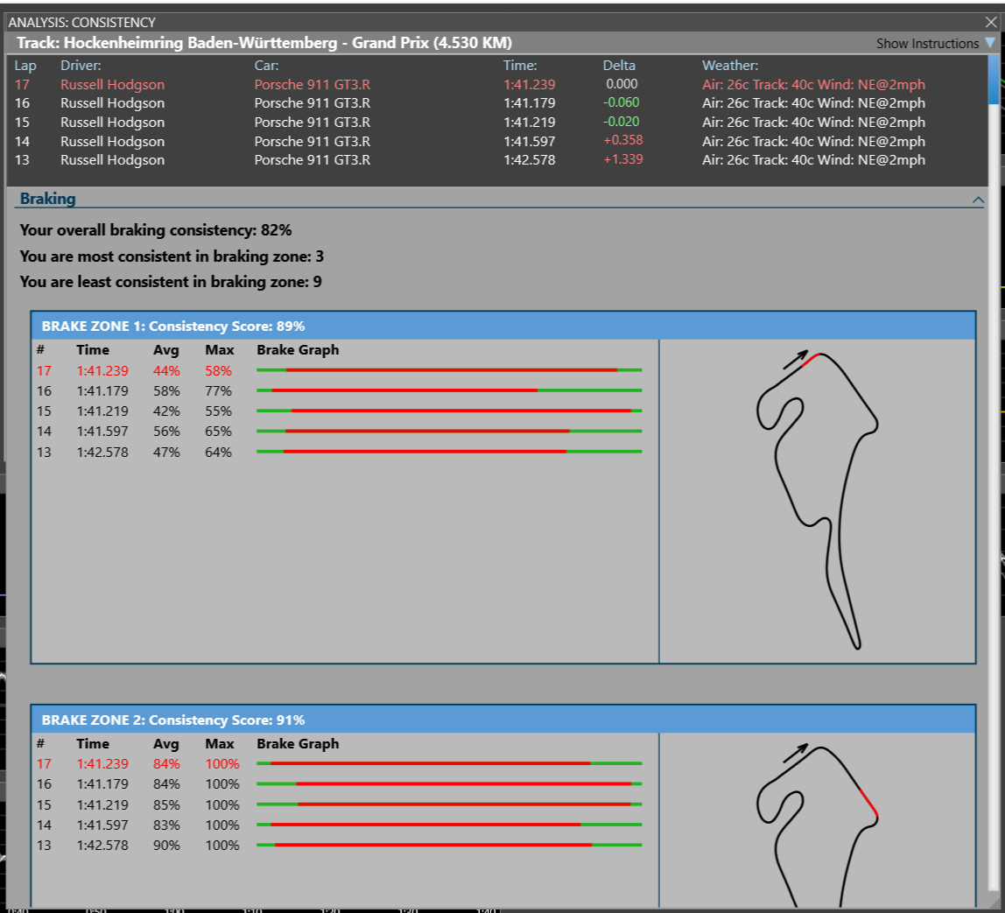The height and width of the screenshot is (913, 1005).
Task: Click the Hockenheimring track title
Action: click(264, 43)
